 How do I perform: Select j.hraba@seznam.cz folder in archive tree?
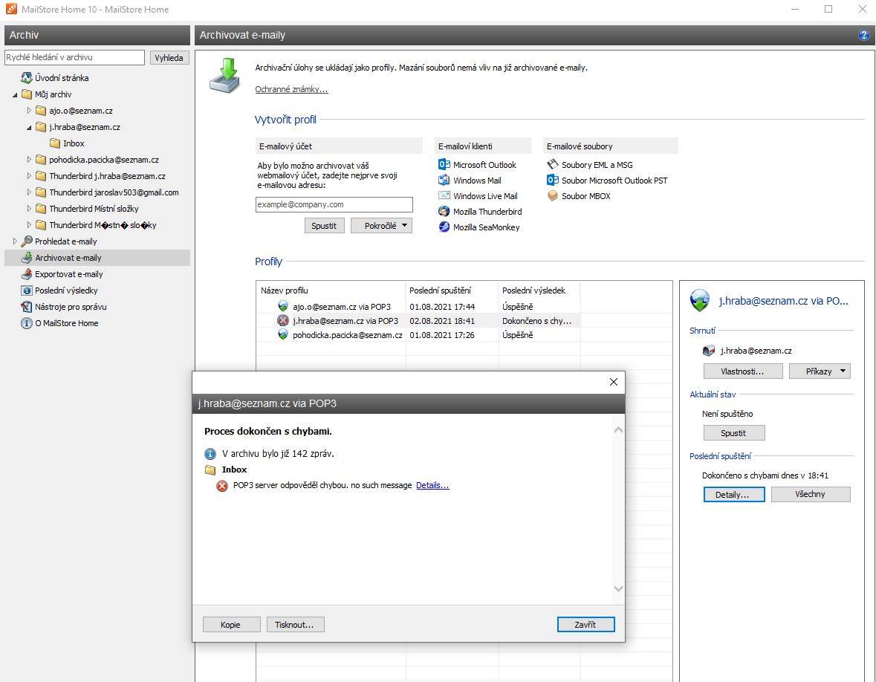[85, 127]
